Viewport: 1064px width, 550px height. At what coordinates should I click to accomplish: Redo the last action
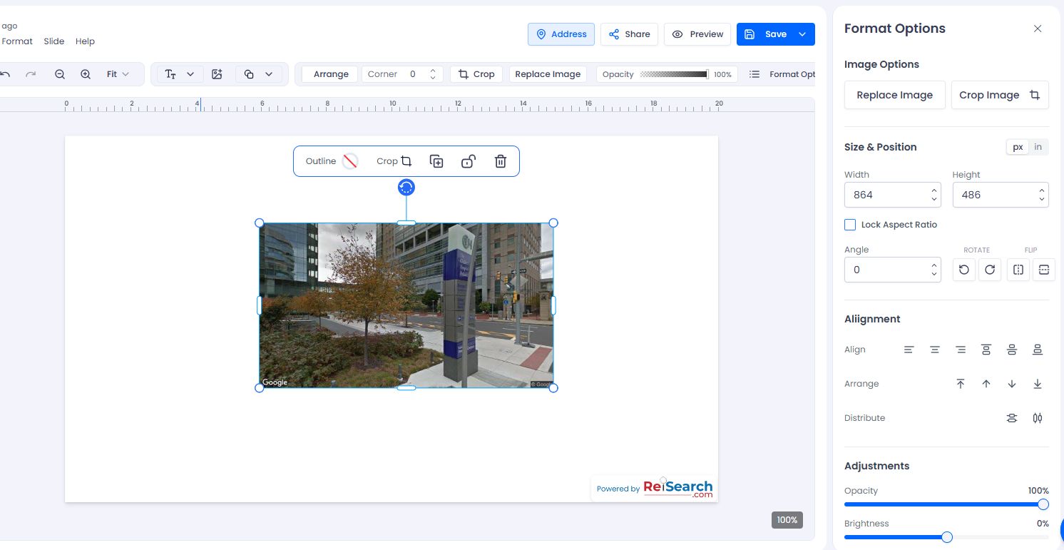click(x=31, y=74)
